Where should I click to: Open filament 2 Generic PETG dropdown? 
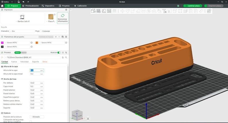pyautogui.click(x=52, y=43)
